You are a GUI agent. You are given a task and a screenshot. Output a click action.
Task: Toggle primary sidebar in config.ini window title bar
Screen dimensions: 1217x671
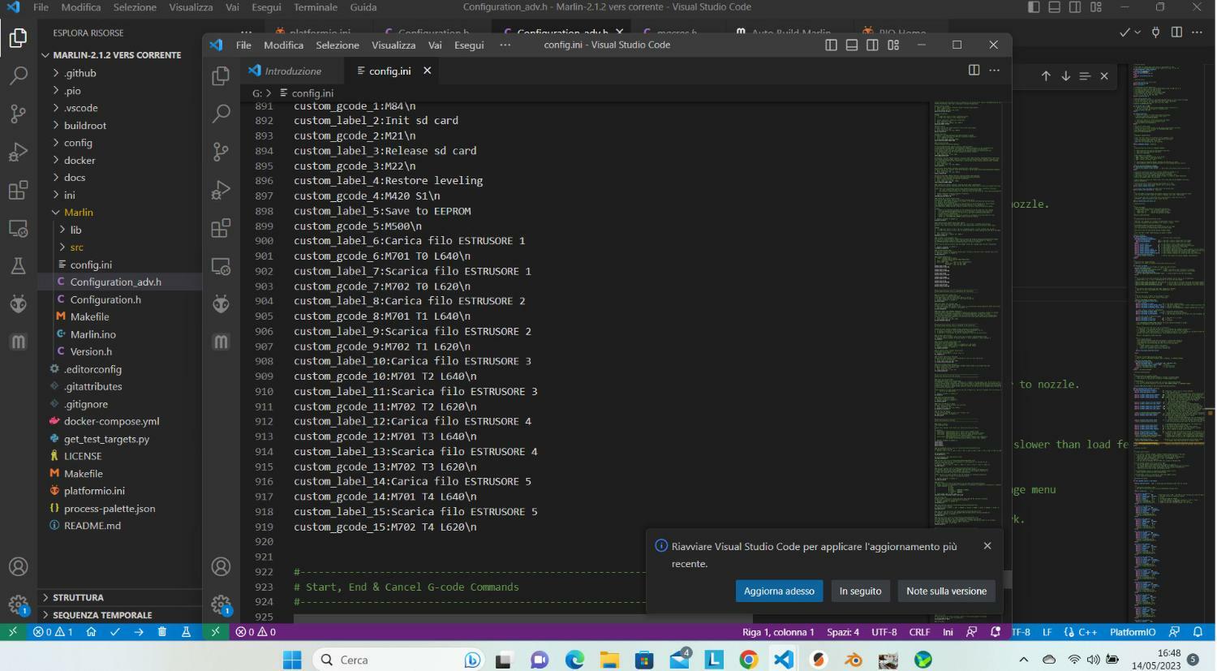pos(831,45)
